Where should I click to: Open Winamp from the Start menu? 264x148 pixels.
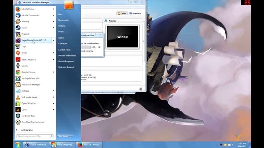(x=35, y=21)
